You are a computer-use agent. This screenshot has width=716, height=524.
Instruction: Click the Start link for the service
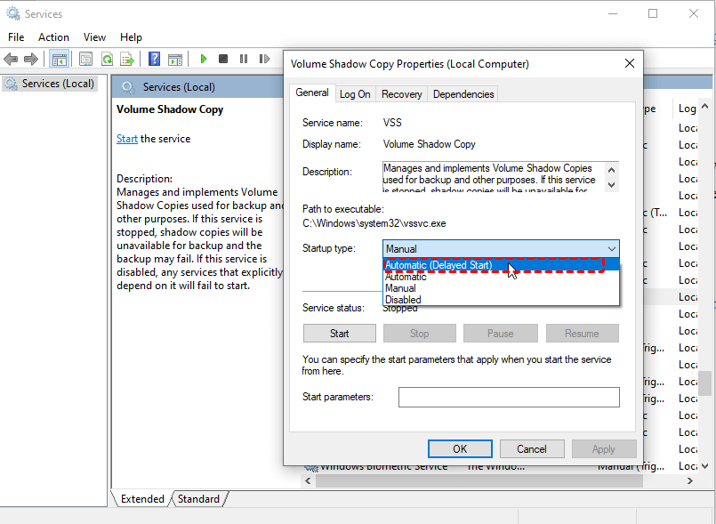pos(127,139)
